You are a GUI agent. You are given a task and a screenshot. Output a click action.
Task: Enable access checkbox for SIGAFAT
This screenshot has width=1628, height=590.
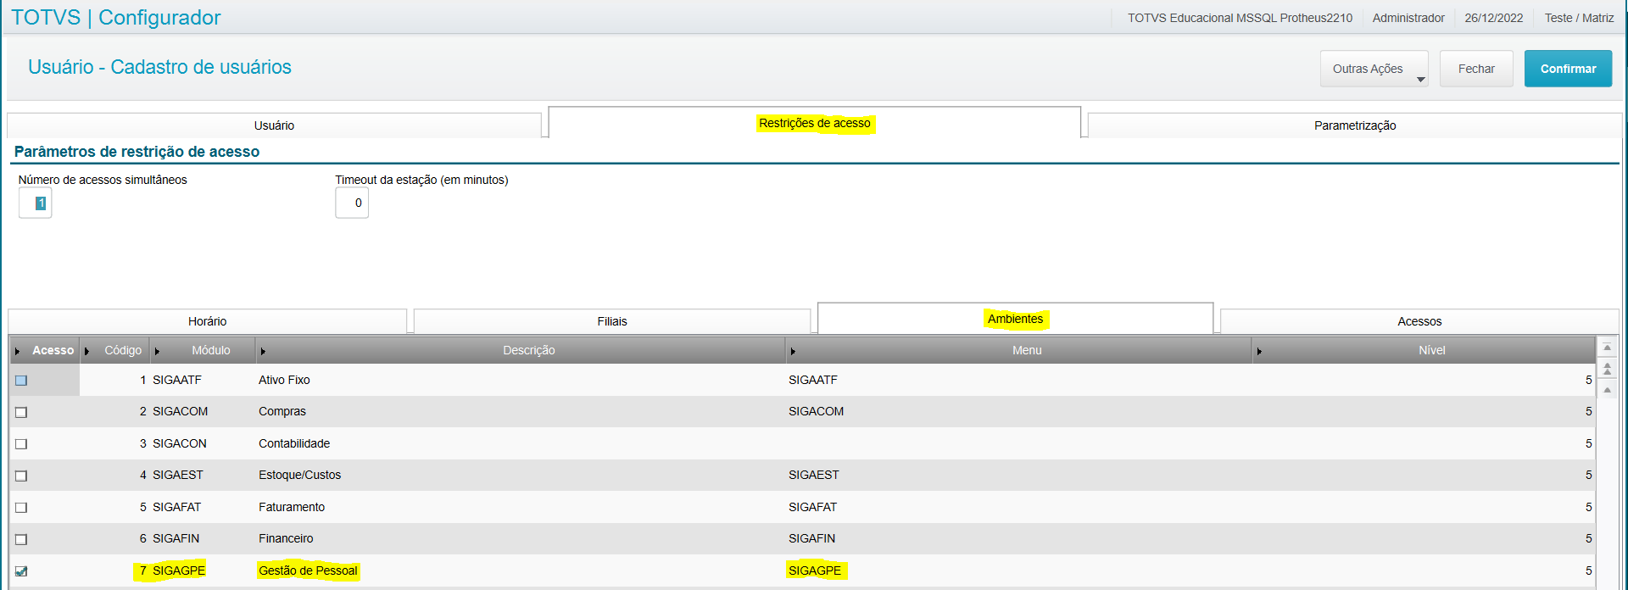(21, 508)
